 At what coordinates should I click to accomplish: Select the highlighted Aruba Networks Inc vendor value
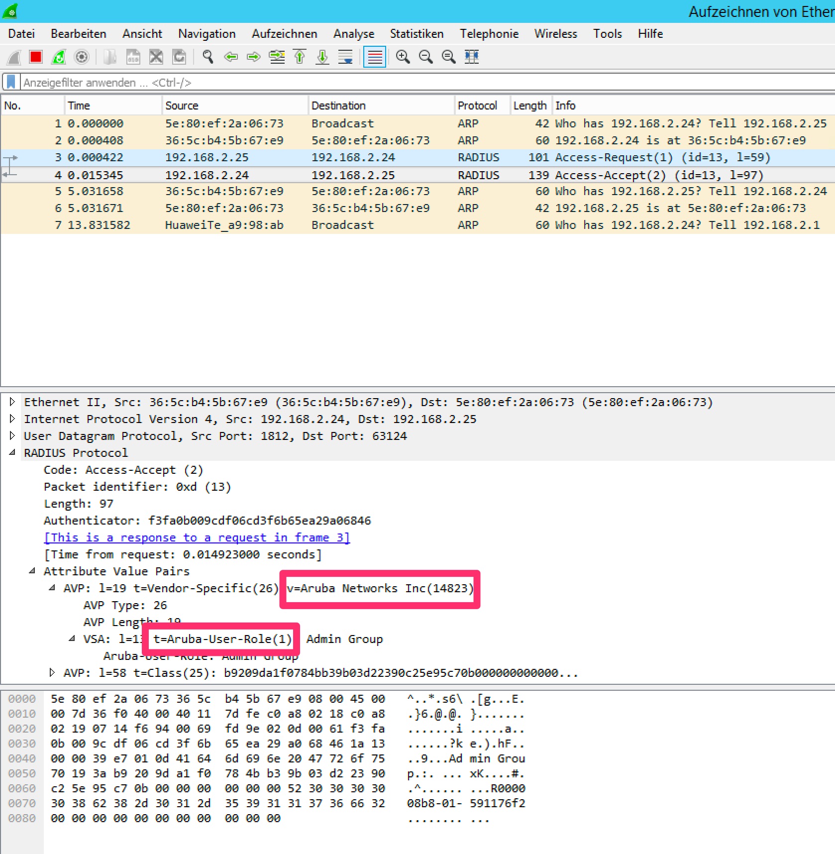379,589
